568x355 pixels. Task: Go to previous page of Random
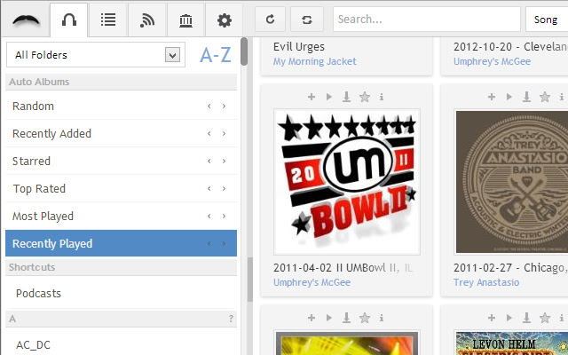(209, 106)
